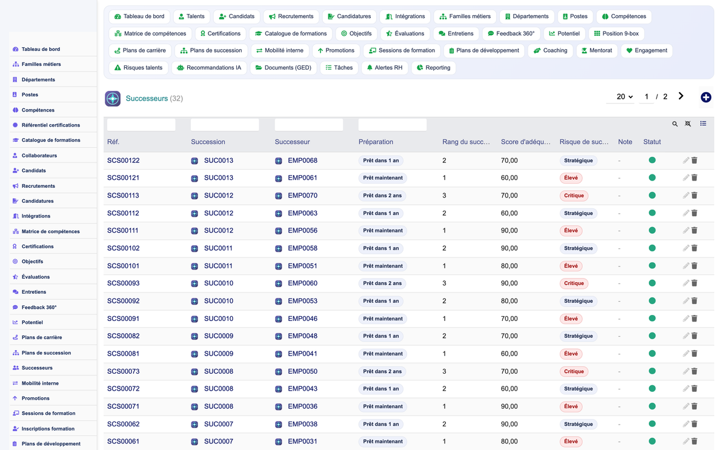This screenshot has height=450, width=727.
Task: Clear search with crossed magnifier icon
Action: (x=688, y=124)
